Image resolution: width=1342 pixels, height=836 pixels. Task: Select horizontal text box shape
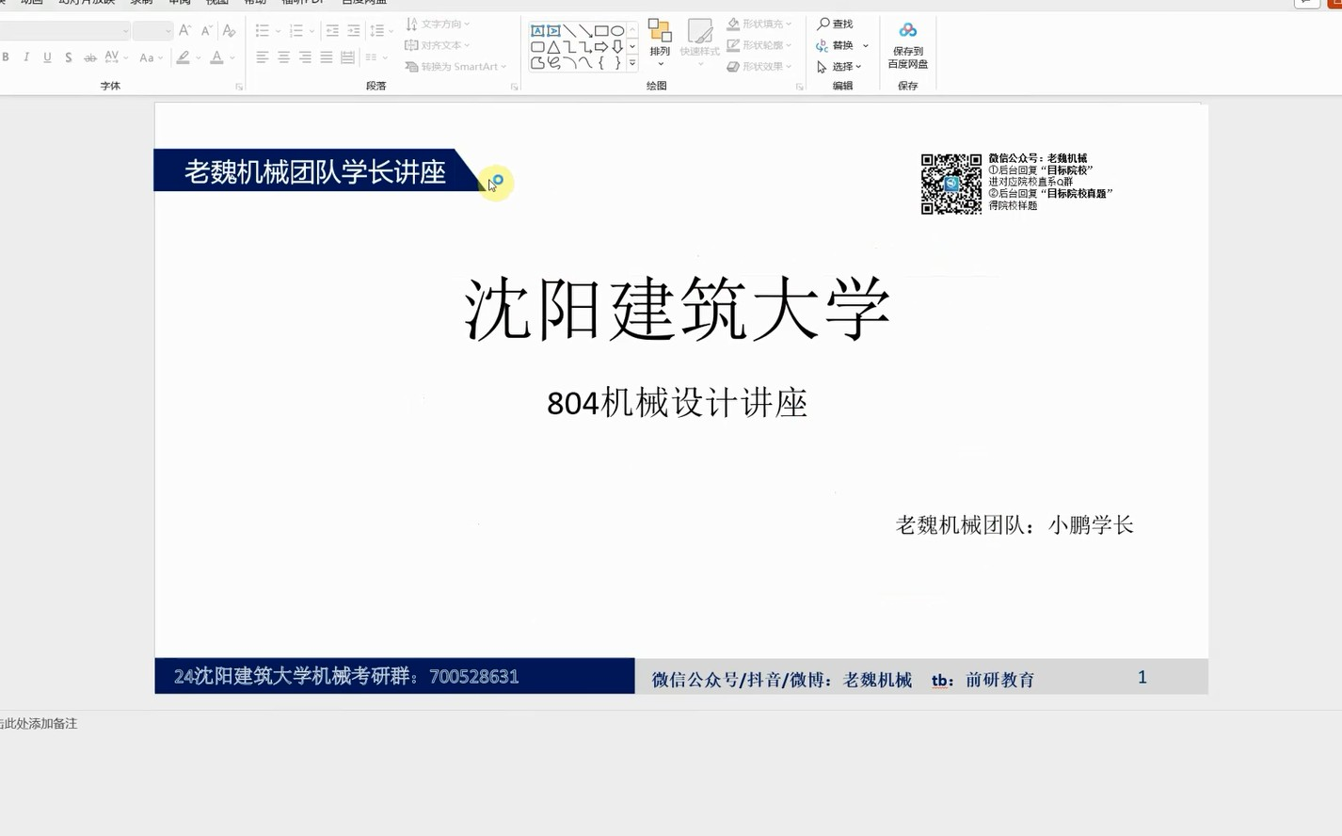pos(537,31)
